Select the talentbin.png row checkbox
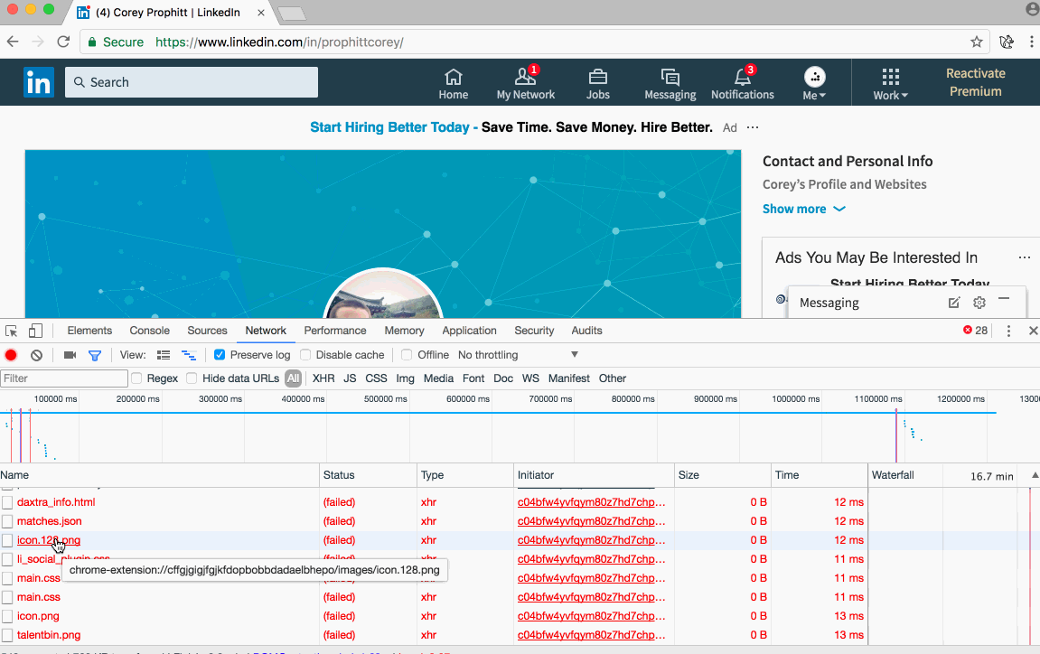The image size is (1040, 654). click(x=7, y=635)
